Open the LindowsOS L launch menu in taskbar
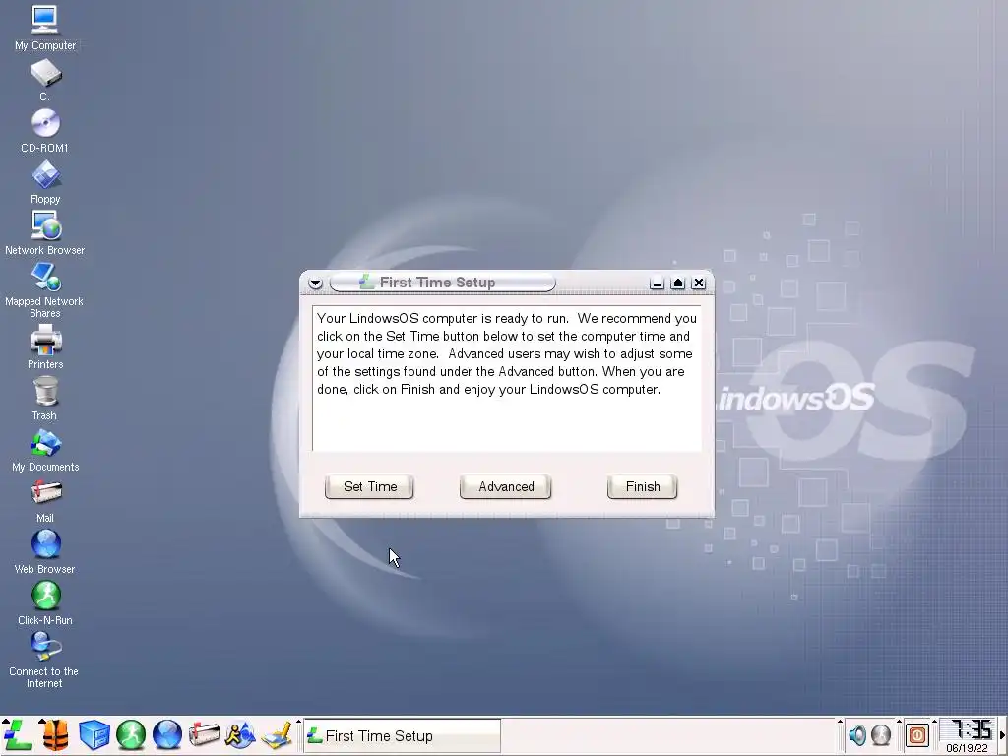 click(x=18, y=735)
